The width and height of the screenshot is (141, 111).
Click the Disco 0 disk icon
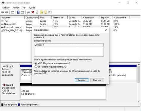[4, 66]
